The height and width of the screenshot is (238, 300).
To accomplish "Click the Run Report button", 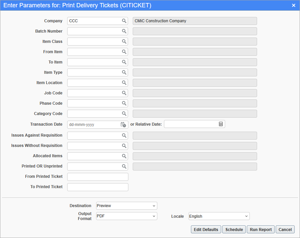I will coord(261,230).
